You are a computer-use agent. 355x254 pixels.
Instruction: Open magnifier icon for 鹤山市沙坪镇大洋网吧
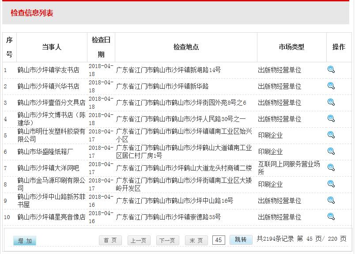point(331,167)
